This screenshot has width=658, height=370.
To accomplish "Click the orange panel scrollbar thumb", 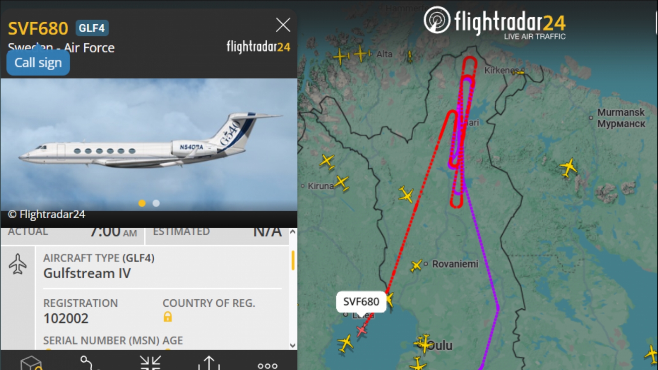I will pyautogui.click(x=293, y=260).
